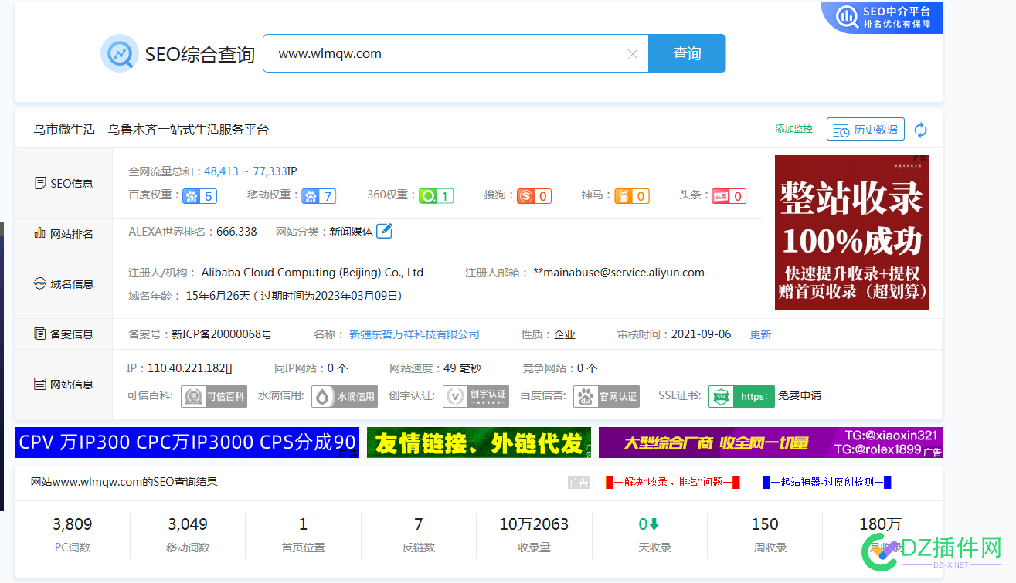Open 新疆东哲万祥科技有限公司 company link
Image resolution: width=1016 pixels, height=583 pixels.
coord(414,334)
